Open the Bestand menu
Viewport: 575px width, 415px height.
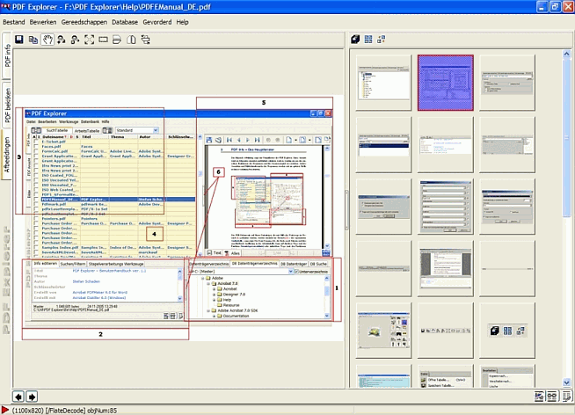[x=14, y=21]
